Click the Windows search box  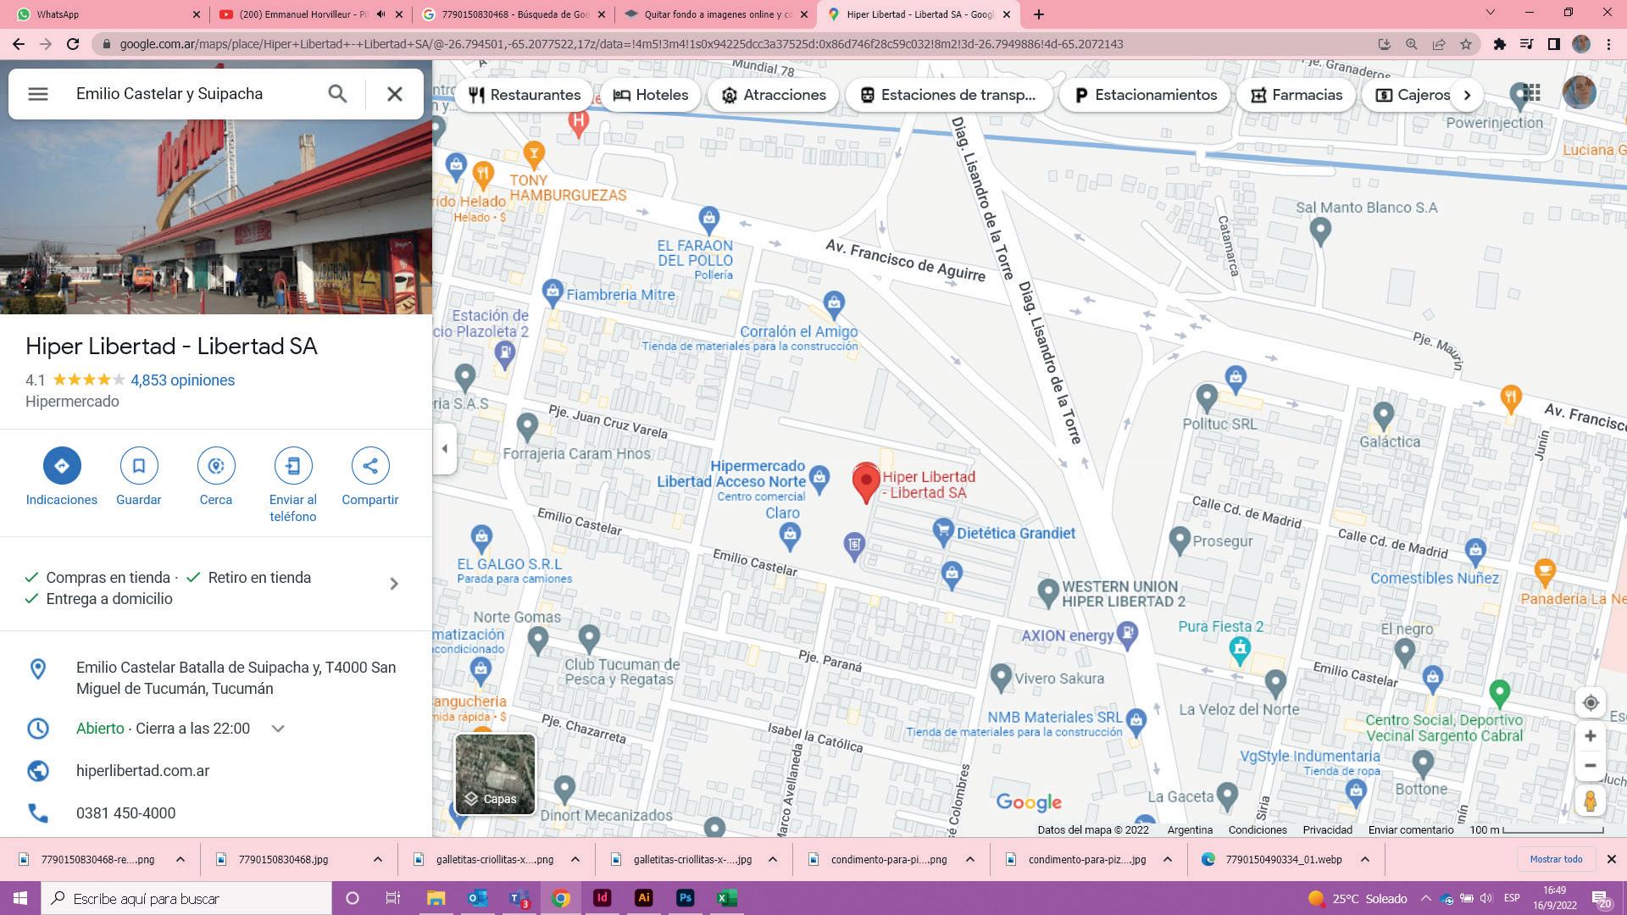186,898
